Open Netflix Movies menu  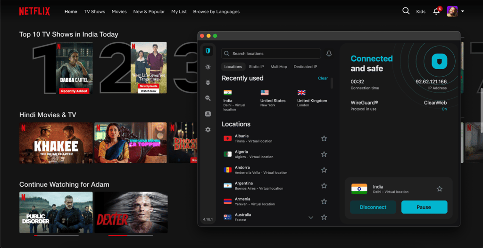tap(119, 12)
